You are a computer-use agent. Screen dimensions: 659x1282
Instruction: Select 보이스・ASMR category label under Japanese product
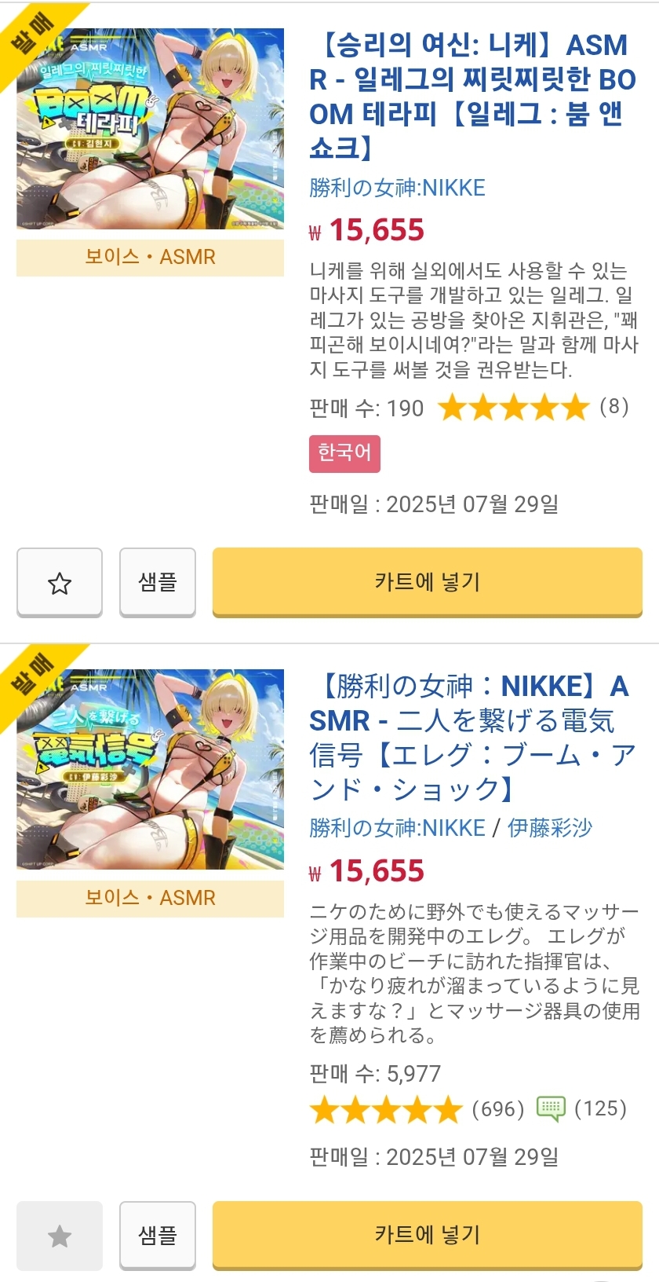(150, 898)
